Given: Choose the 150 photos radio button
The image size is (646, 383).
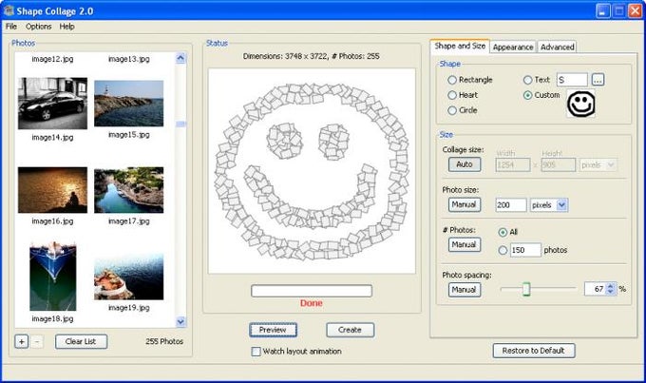Looking at the screenshot, I should click(503, 250).
